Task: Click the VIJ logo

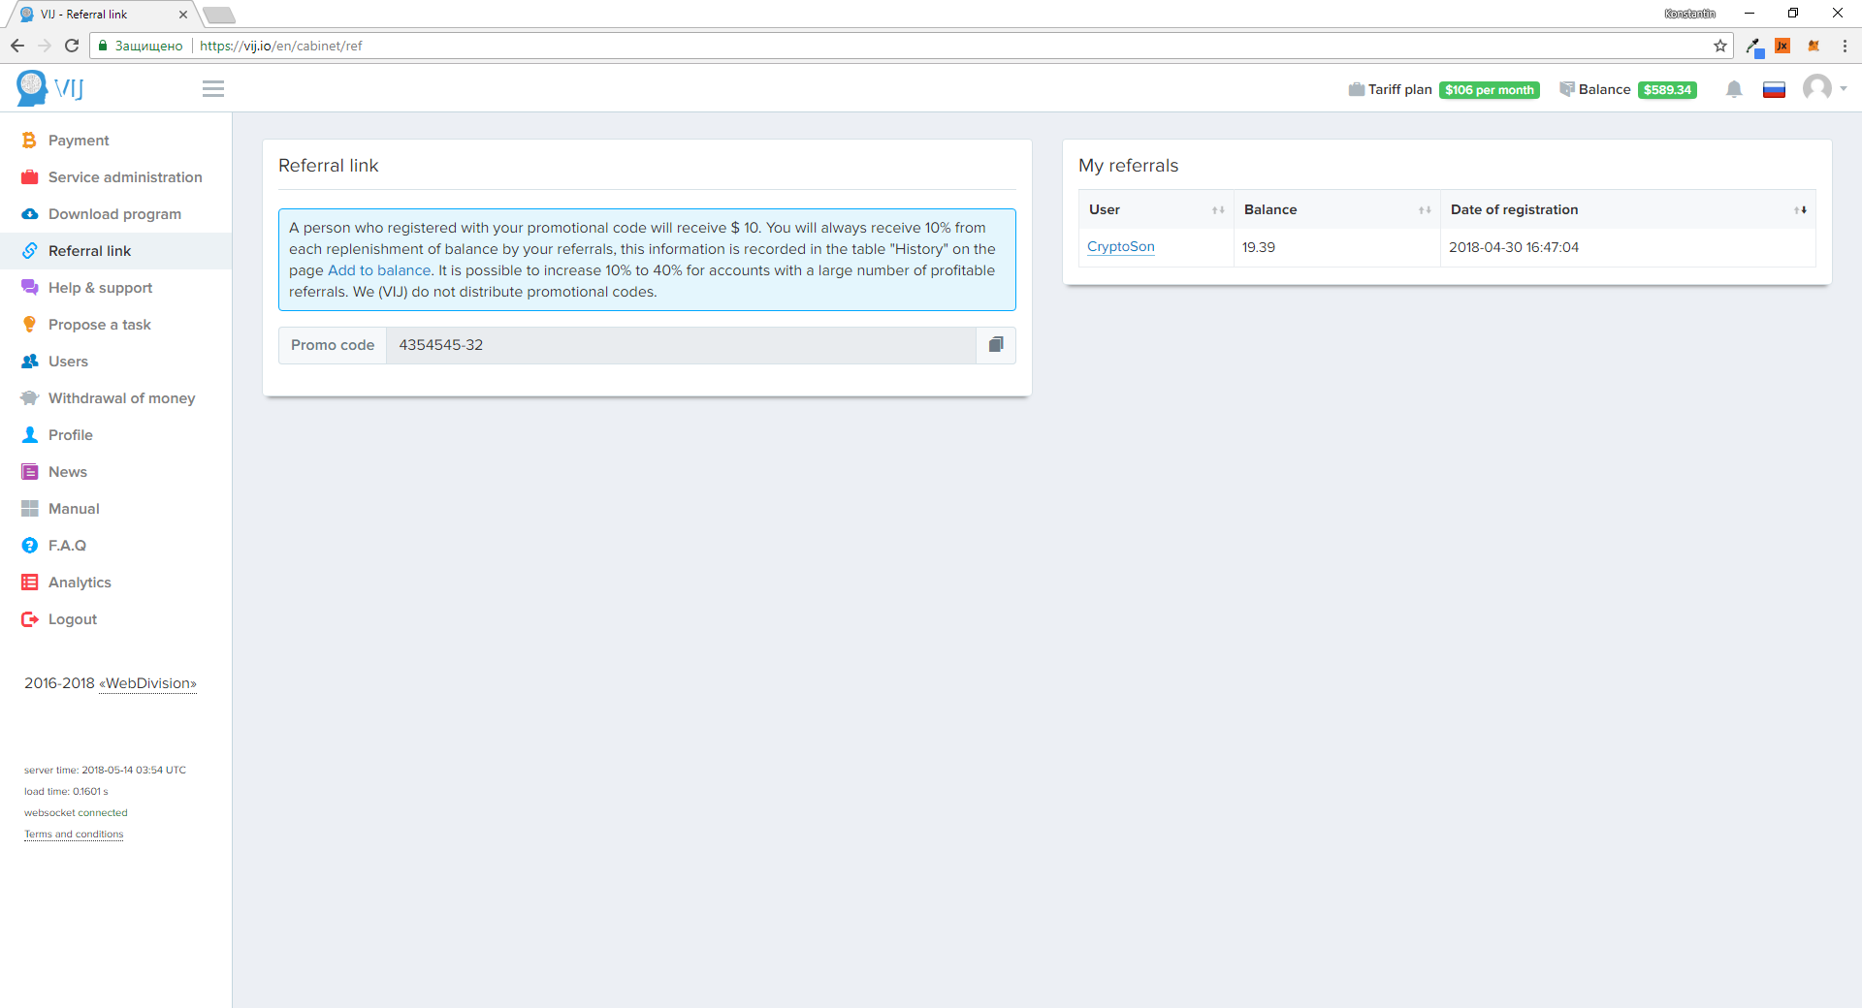Action: pos(50,88)
